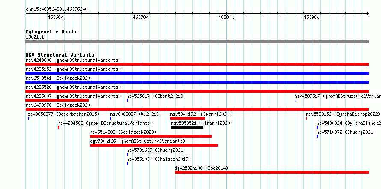Click the nsv4249608 gnomAD variant label

73,60
